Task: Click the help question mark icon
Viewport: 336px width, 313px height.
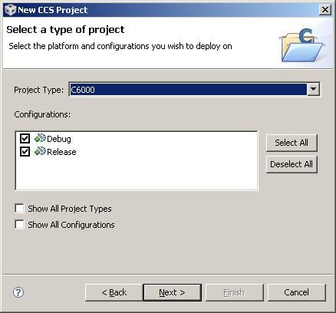Action: 18,292
